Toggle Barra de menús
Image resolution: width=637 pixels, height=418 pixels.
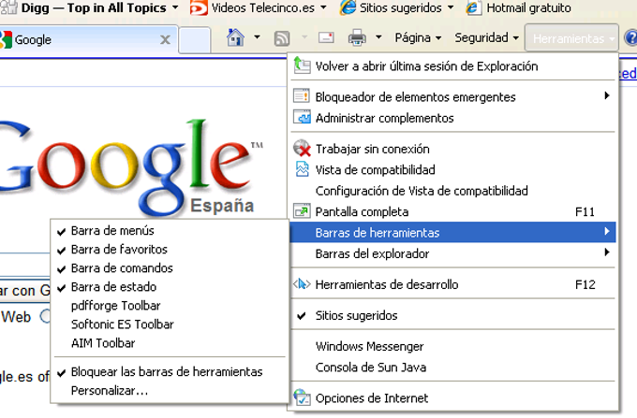[x=170, y=230]
